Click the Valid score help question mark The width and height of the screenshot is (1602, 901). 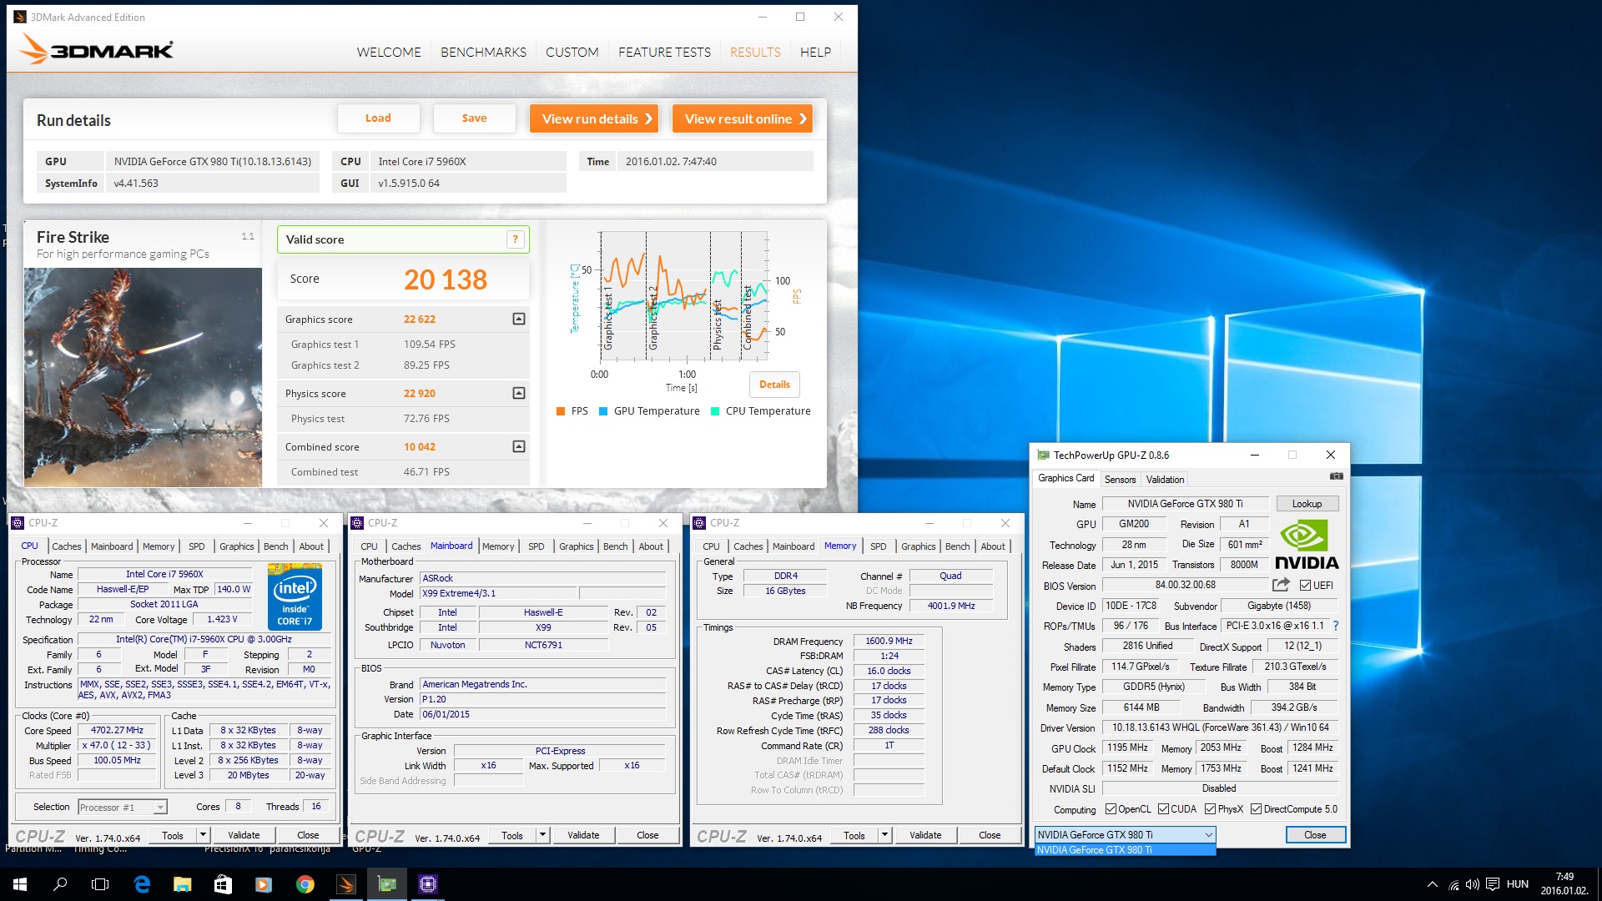pyautogui.click(x=516, y=239)
